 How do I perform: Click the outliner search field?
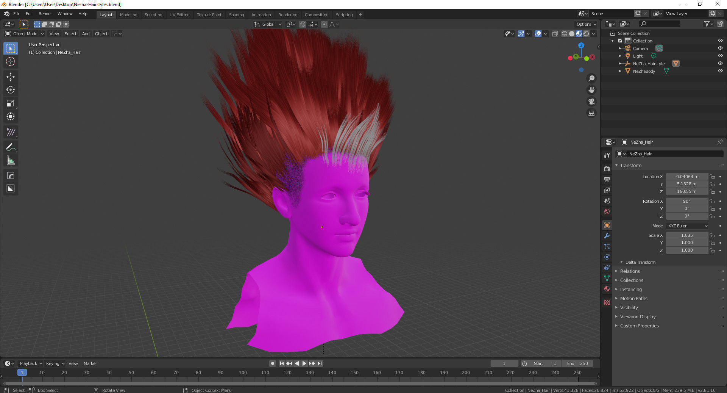click(659, 24)
